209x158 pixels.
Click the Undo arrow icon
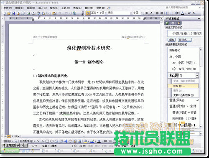point(60,13)
